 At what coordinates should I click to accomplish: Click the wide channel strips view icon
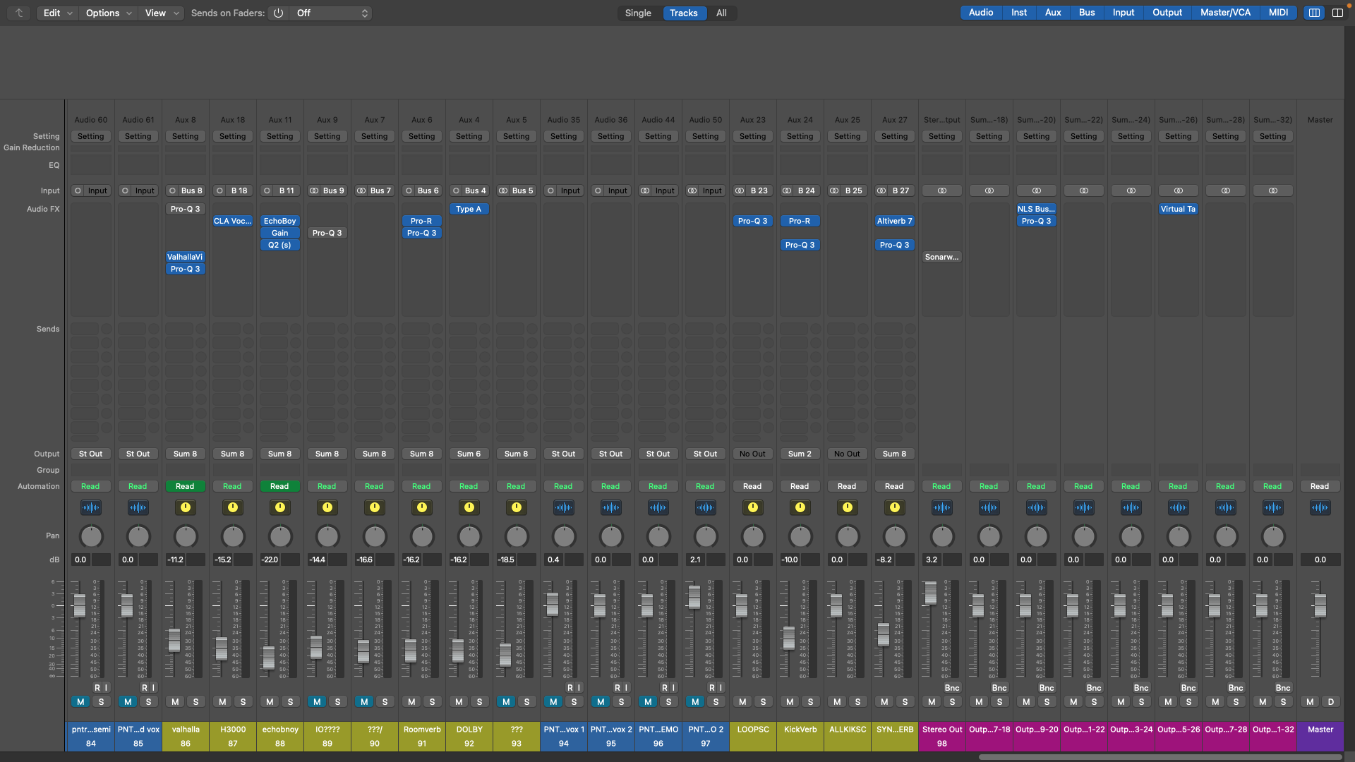tap(1337, 13)
